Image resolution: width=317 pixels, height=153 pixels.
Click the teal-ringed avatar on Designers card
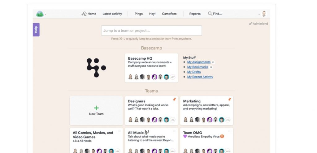(166, 120)
